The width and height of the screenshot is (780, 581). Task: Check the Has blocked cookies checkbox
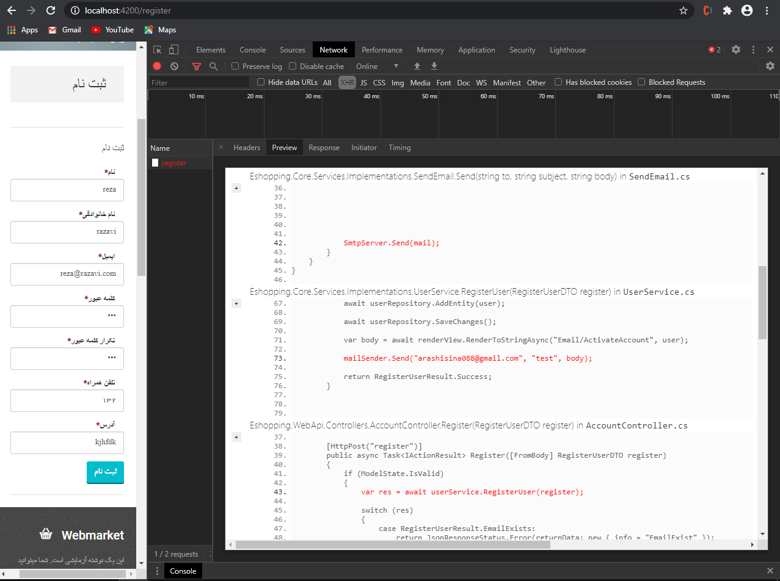tap(558, 82)
